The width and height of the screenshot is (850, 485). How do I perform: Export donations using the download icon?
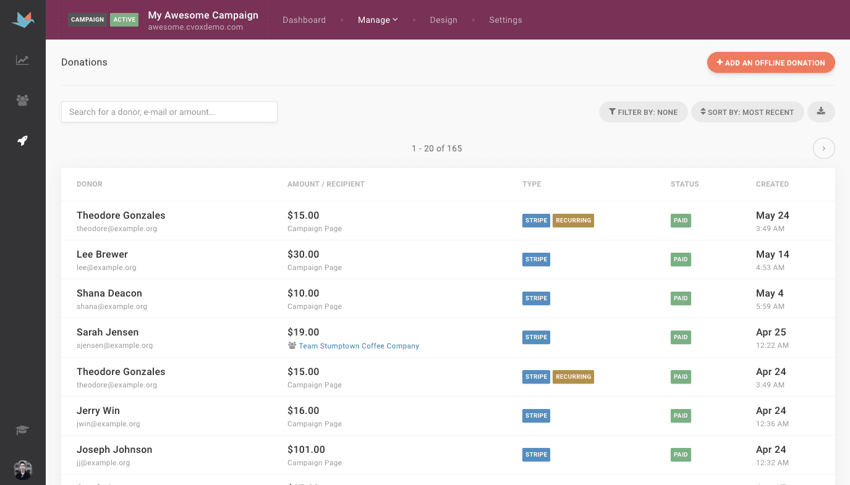[x=821, y=112]
